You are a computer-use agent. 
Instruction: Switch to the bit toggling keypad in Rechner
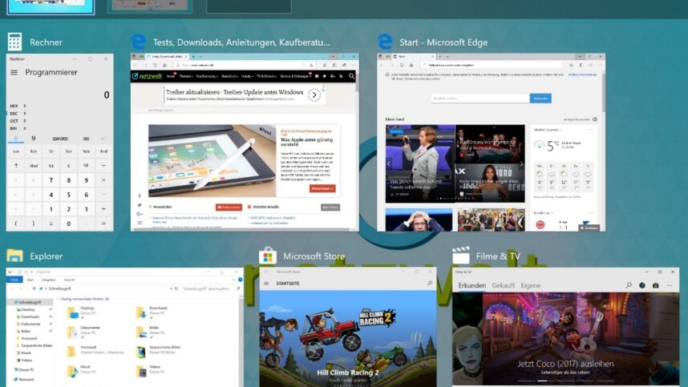(x=34, y=139)
